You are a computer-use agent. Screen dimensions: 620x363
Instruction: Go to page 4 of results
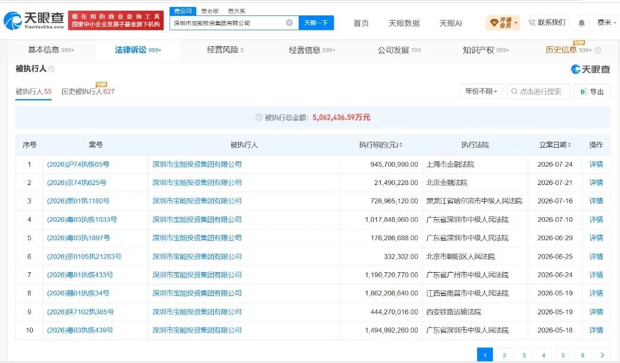point(544,355)
